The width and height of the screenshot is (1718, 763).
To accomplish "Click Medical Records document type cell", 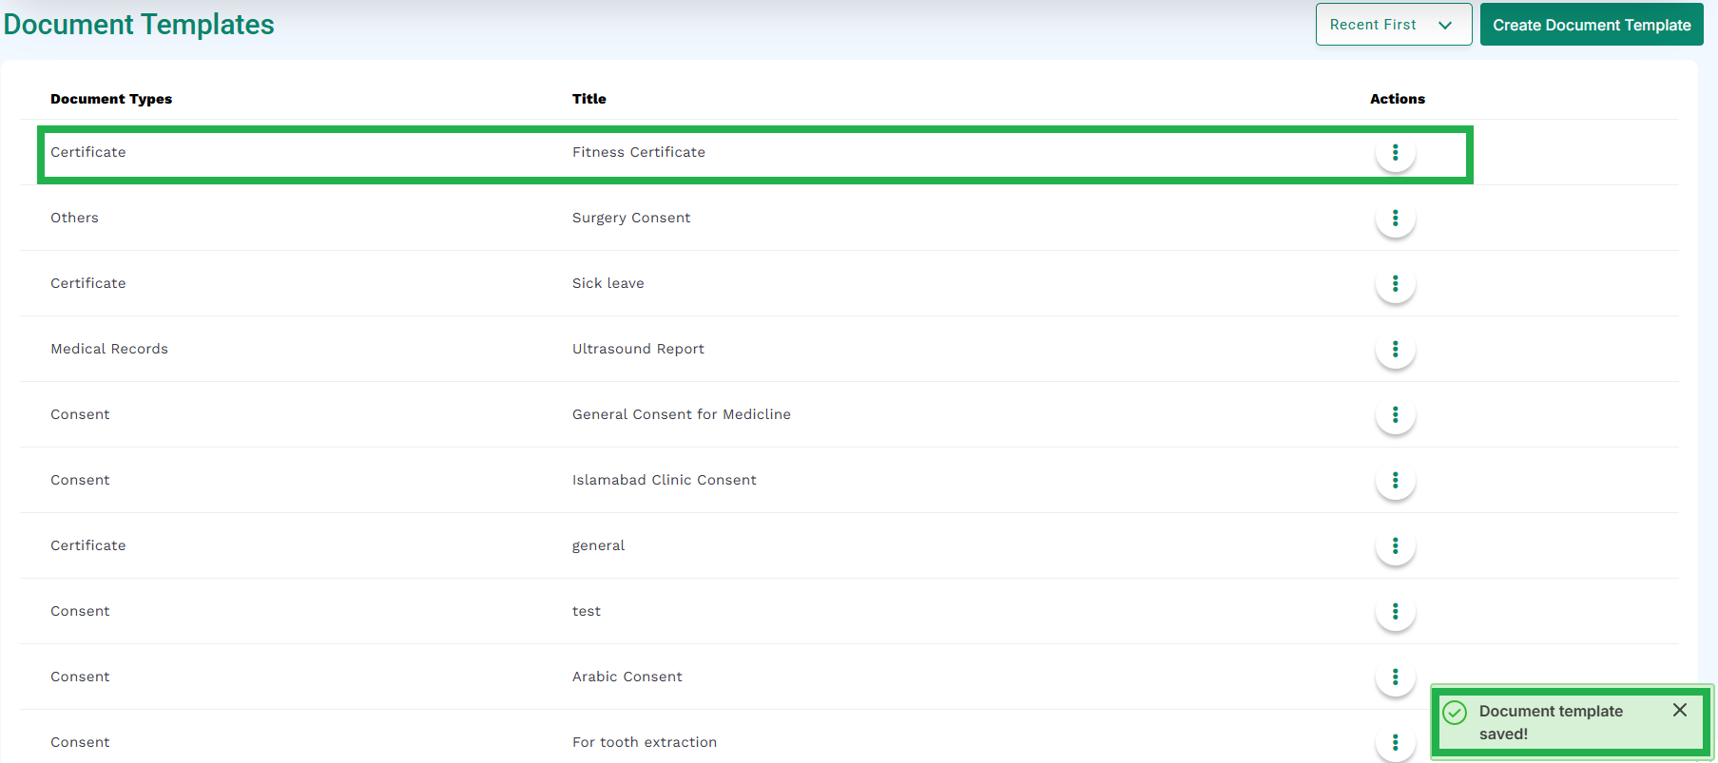I will [x=109, y=349].
